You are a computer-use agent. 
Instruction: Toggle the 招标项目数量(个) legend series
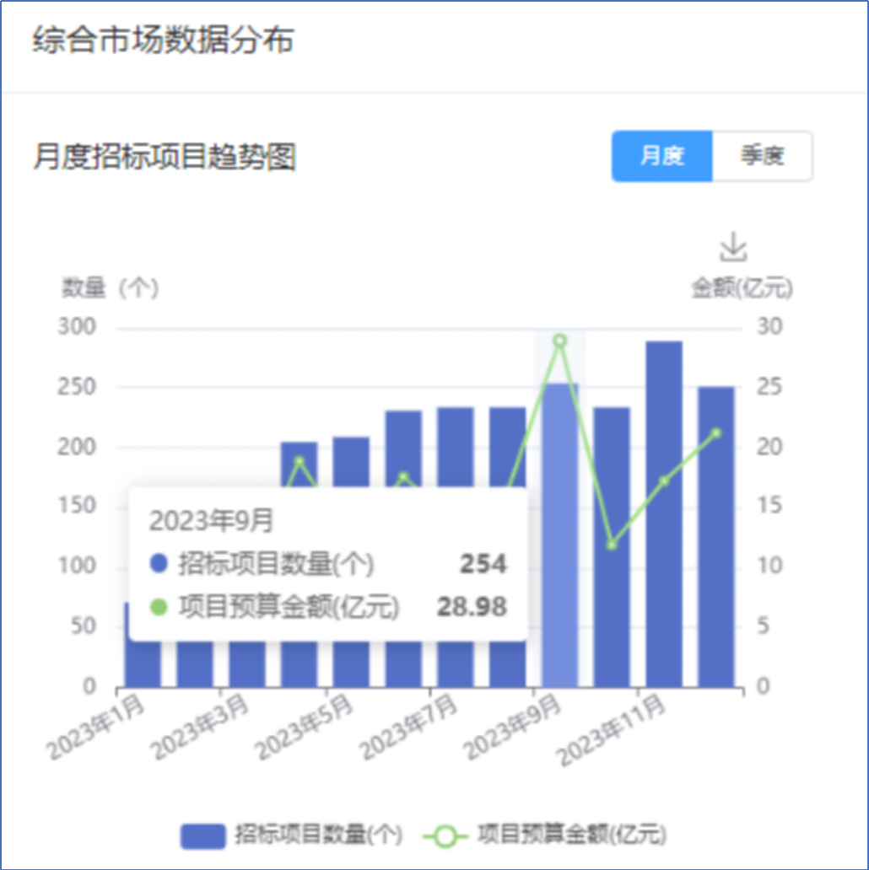[x=292, y=835]
